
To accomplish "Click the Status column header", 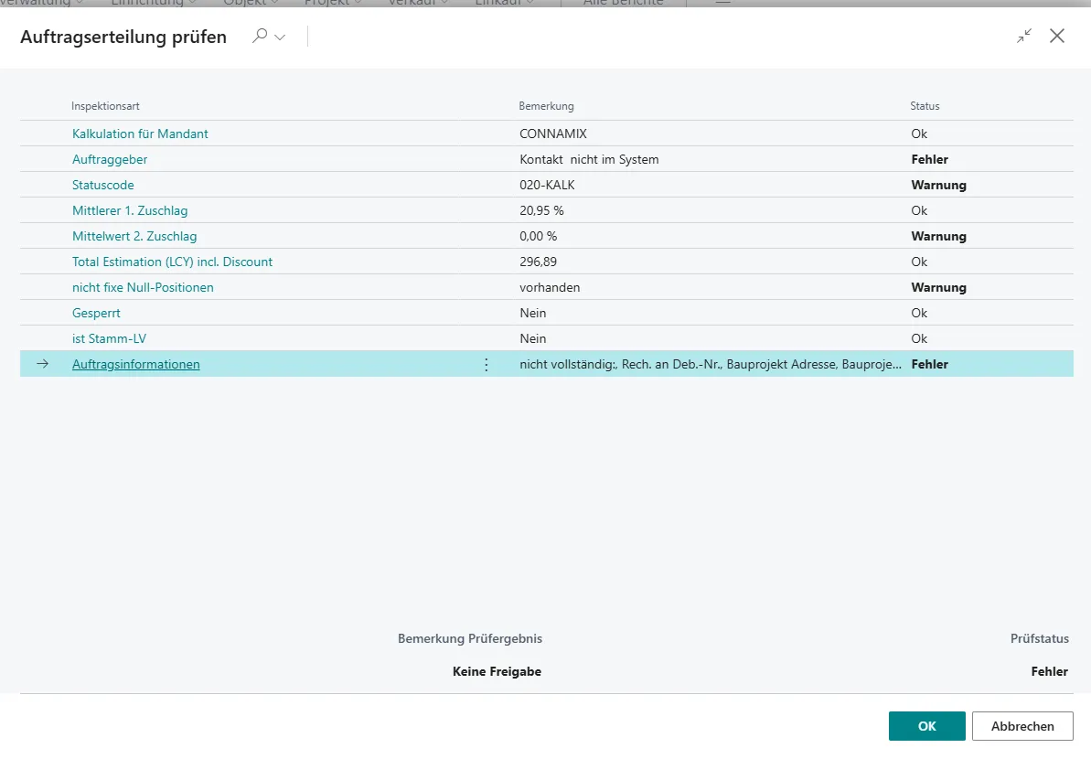I will 925,106.
